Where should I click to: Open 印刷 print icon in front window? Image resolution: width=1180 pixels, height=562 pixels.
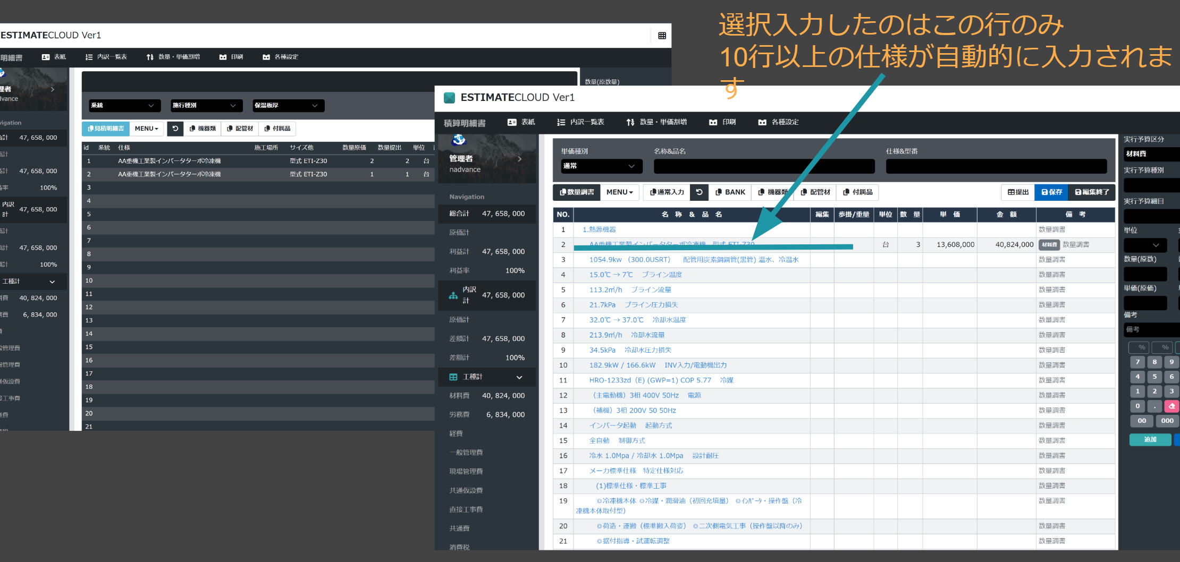click(713, 122)
